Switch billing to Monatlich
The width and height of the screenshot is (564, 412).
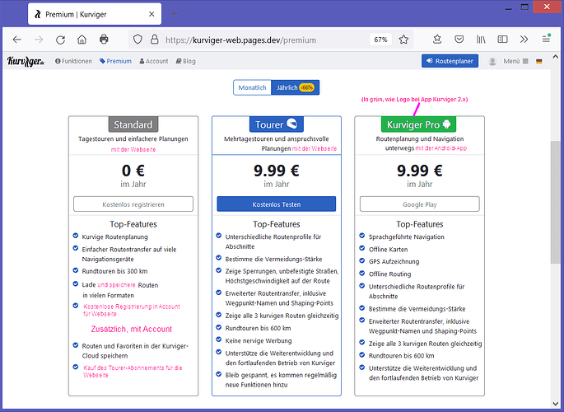point(252,87)
